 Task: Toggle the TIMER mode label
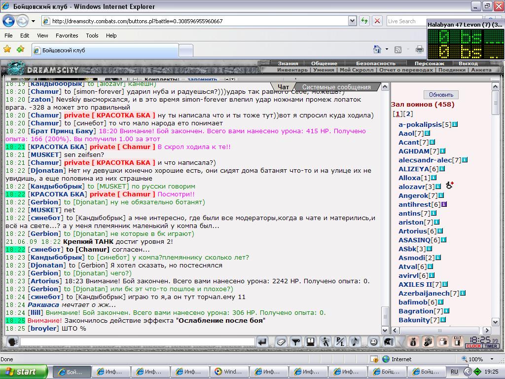pos(491,346)
